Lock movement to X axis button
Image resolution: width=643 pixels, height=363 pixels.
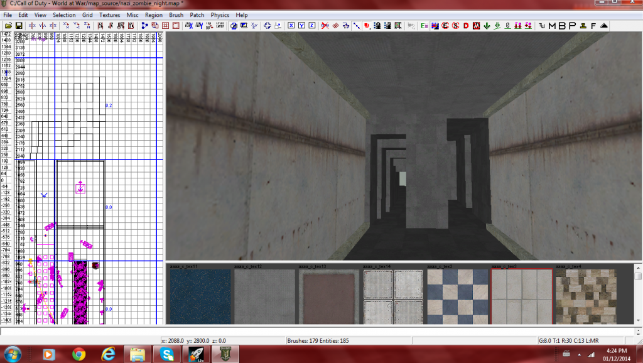click(291, 25)
